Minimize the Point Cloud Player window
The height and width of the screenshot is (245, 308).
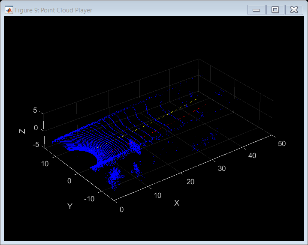tap(257, 10)
